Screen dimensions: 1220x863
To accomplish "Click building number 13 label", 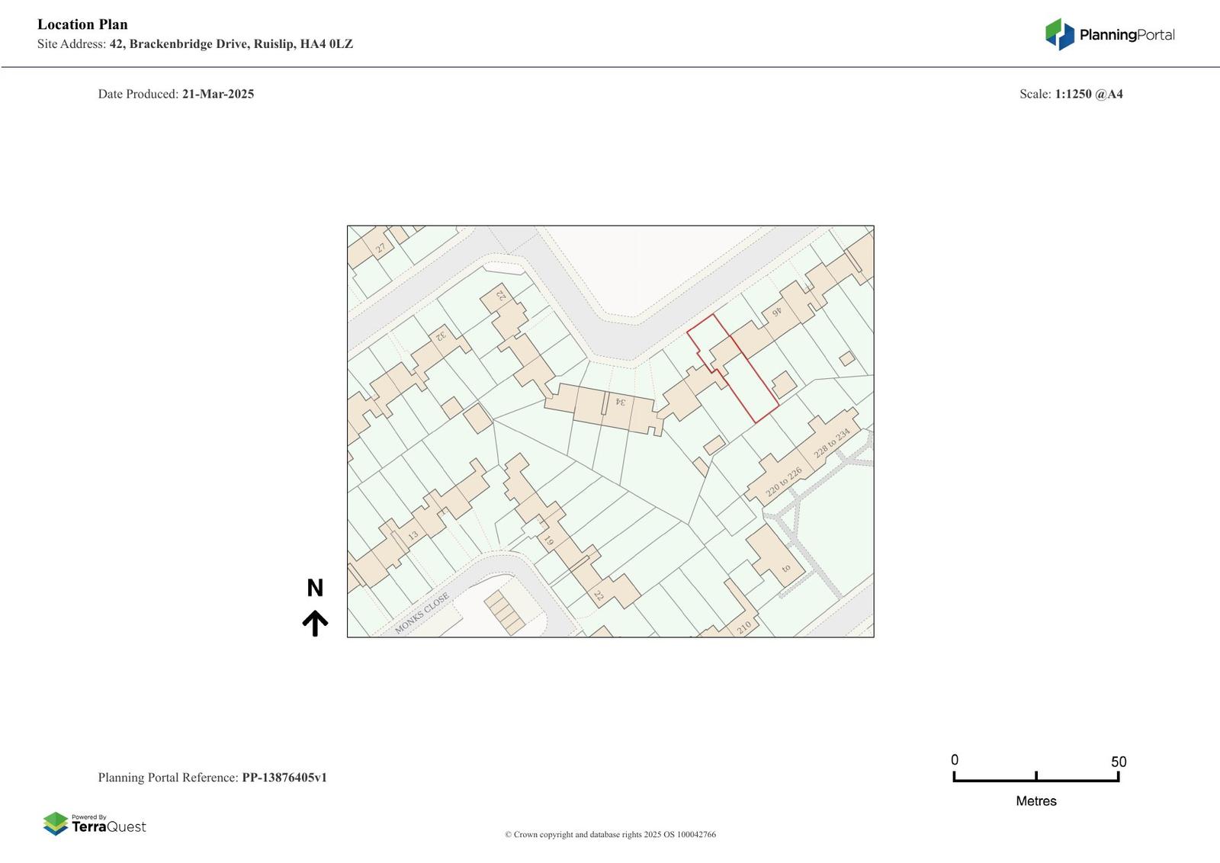I will click(413, 535).
